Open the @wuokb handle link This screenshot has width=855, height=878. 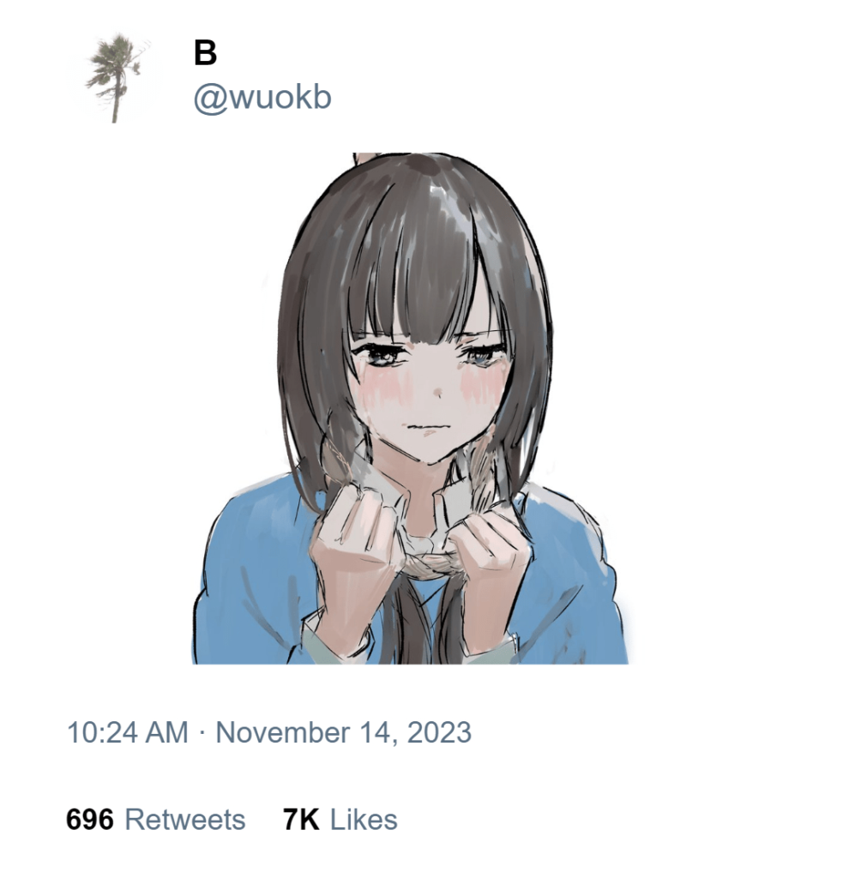(x=262, y=98)
